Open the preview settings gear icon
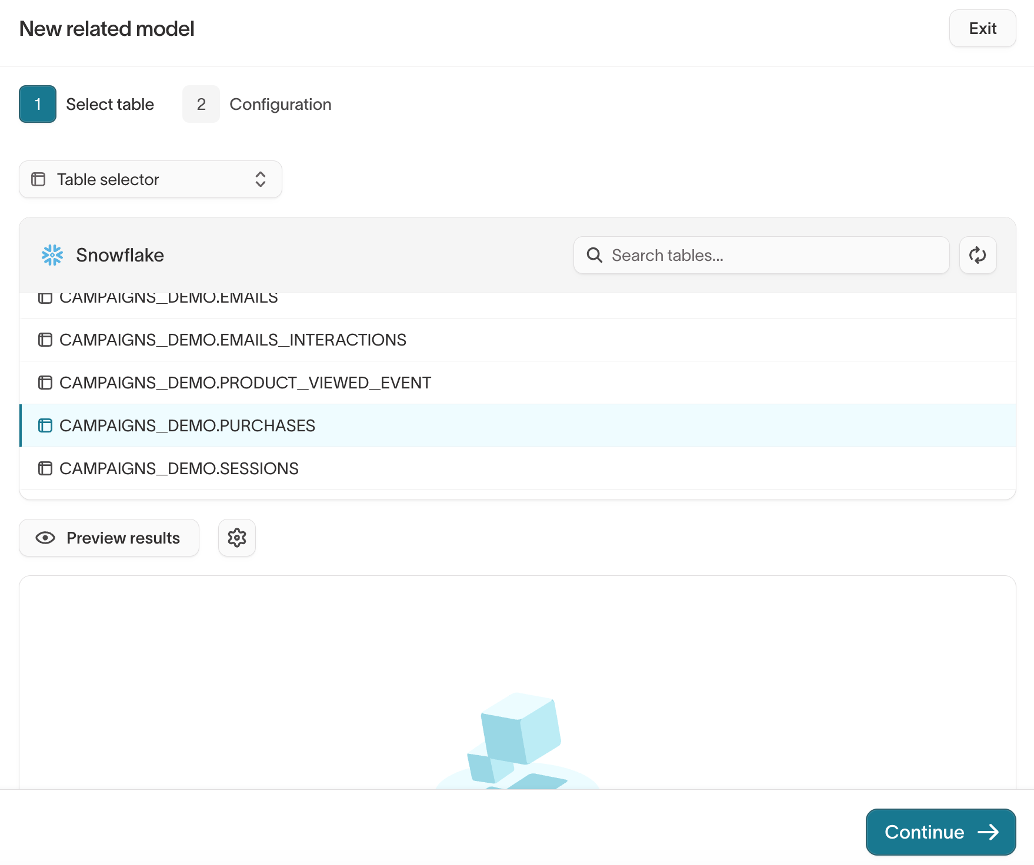Image resolution: width=1034 pixels, height=865 pixels. 236,538
